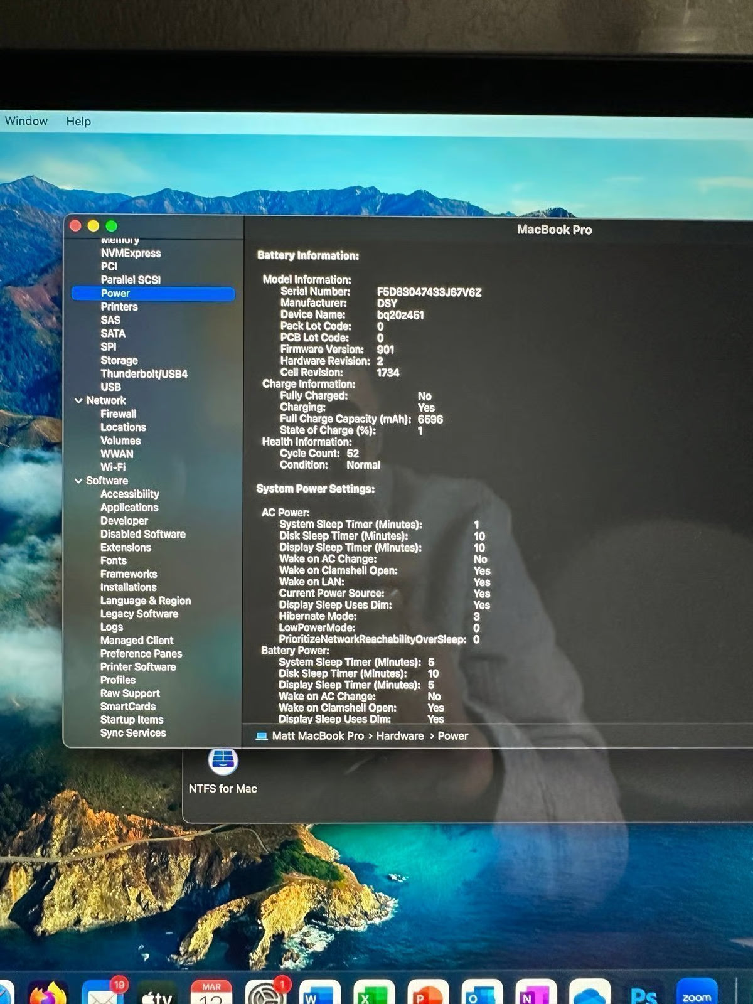Select SPI in the sidebar
Screen dimensions: 753x1004
[x=109, y=347]
